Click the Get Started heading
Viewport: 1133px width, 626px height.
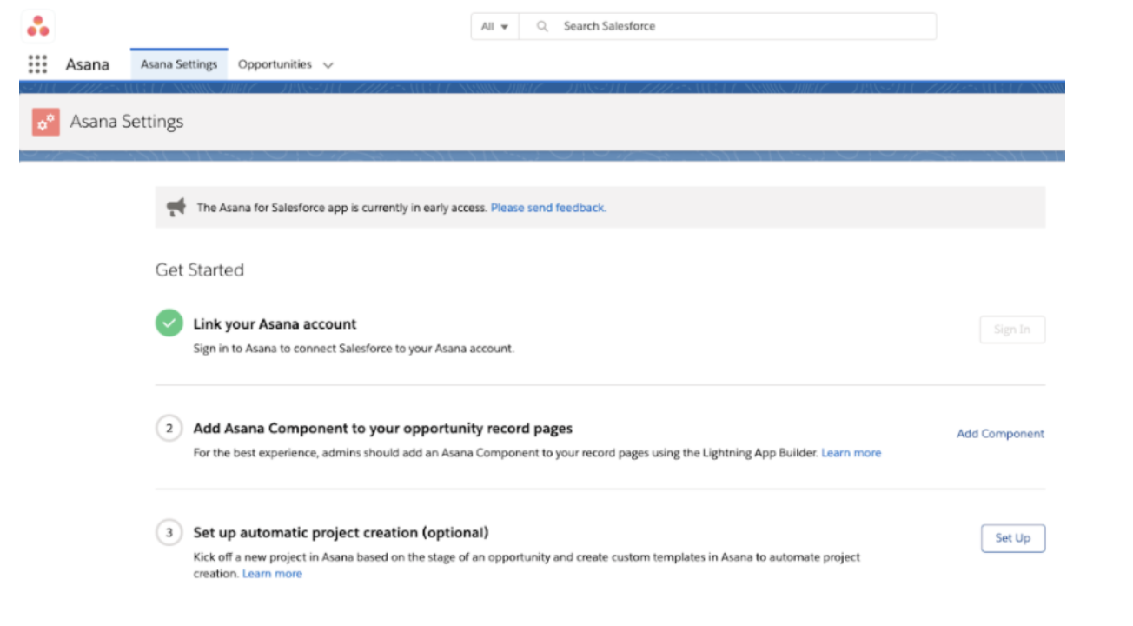pyautogui.click(x=200, y=270)
